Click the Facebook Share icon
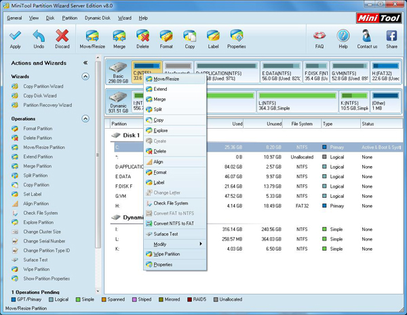This screenshot has height=315, width=407. coord(391,36)
